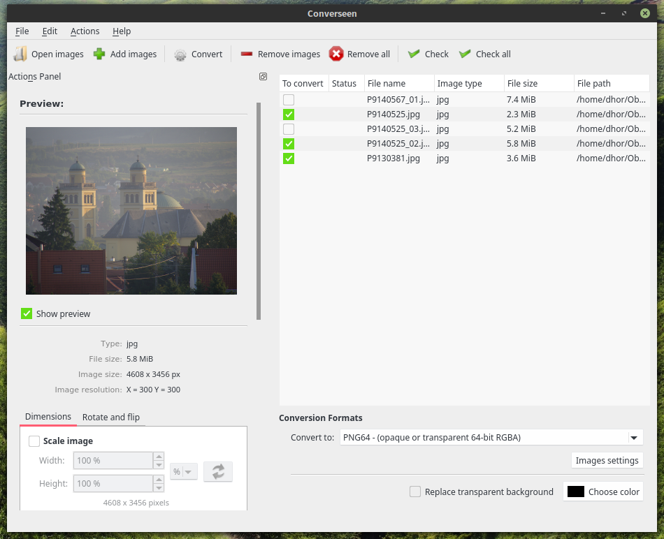Click the link aspect ratio refresh icon
This screenshot has height=539, width=664.
pos(218,472)
